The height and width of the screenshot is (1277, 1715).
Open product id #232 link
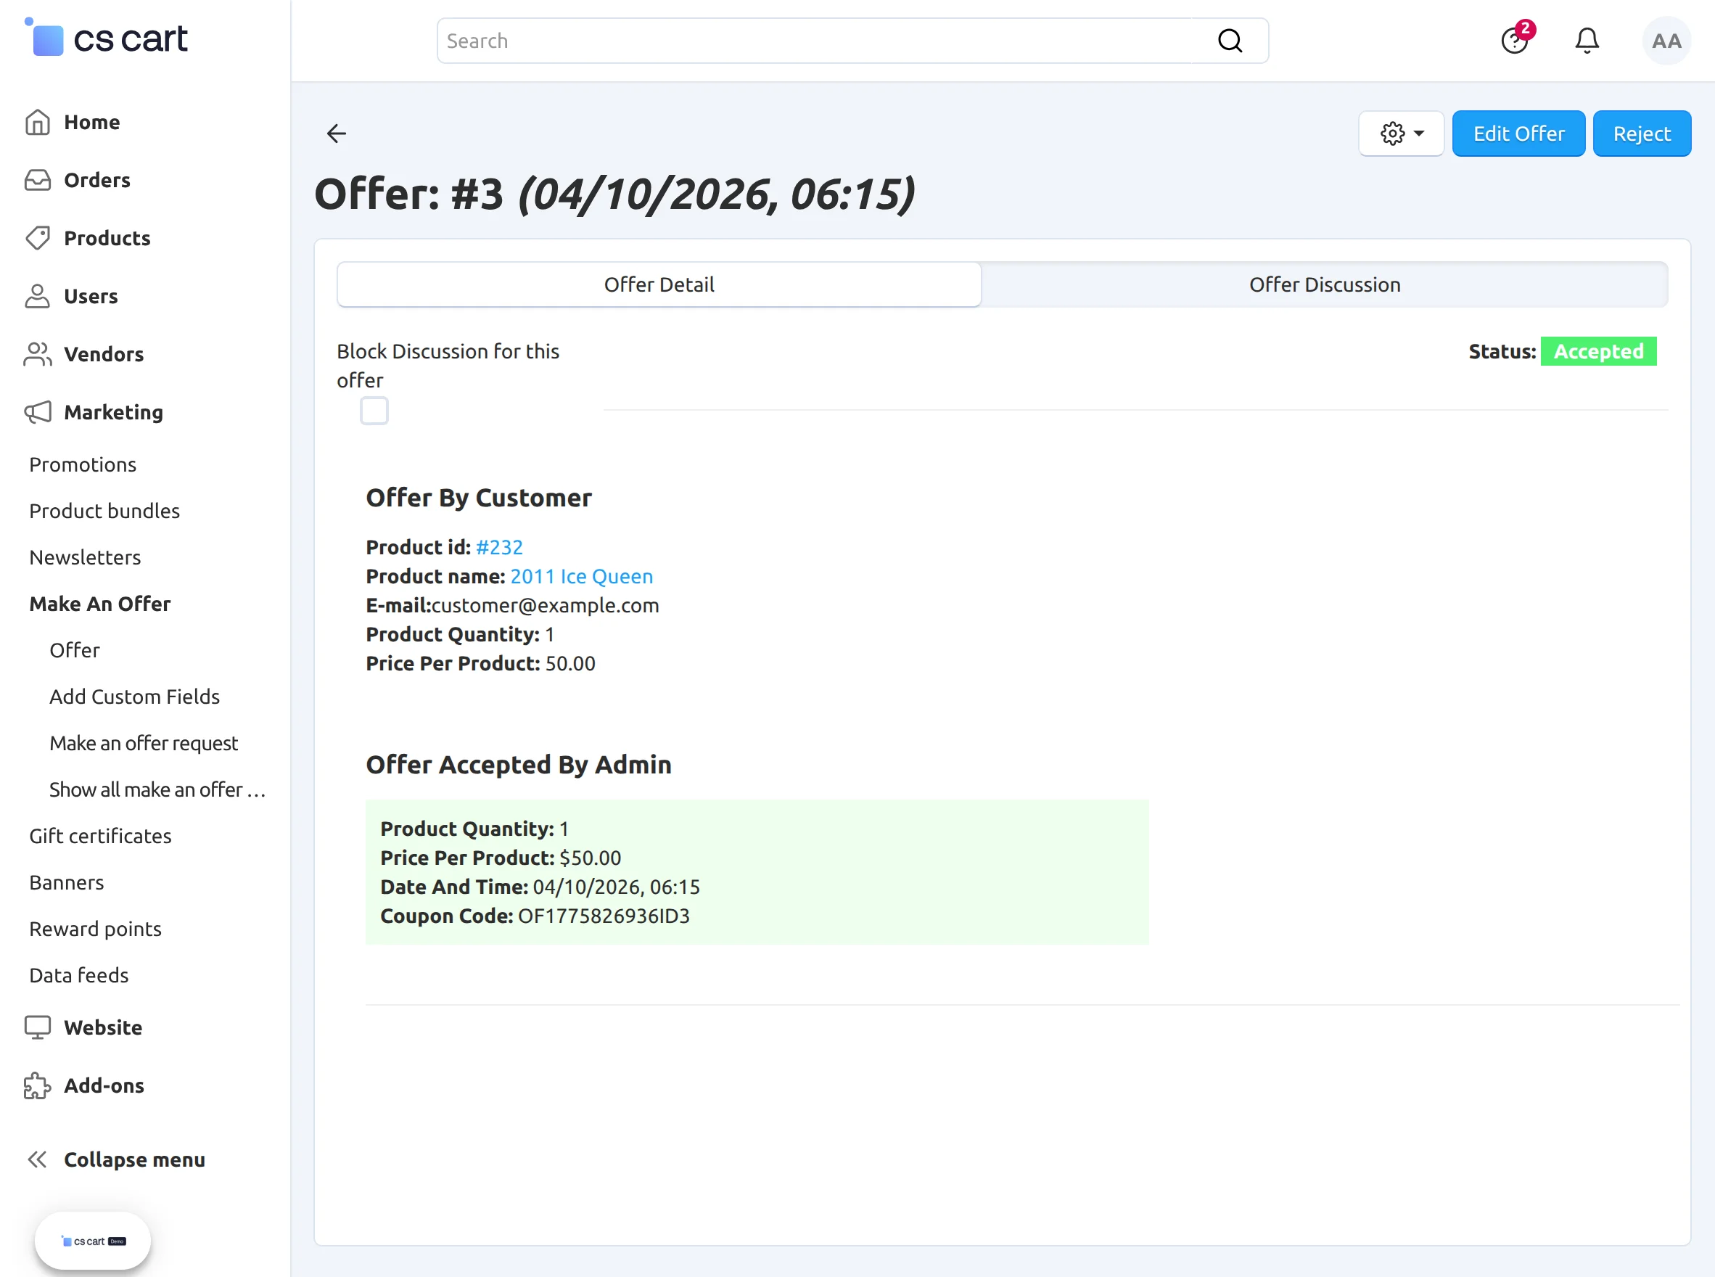point(499,547)
